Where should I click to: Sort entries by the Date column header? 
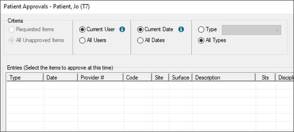61,77
